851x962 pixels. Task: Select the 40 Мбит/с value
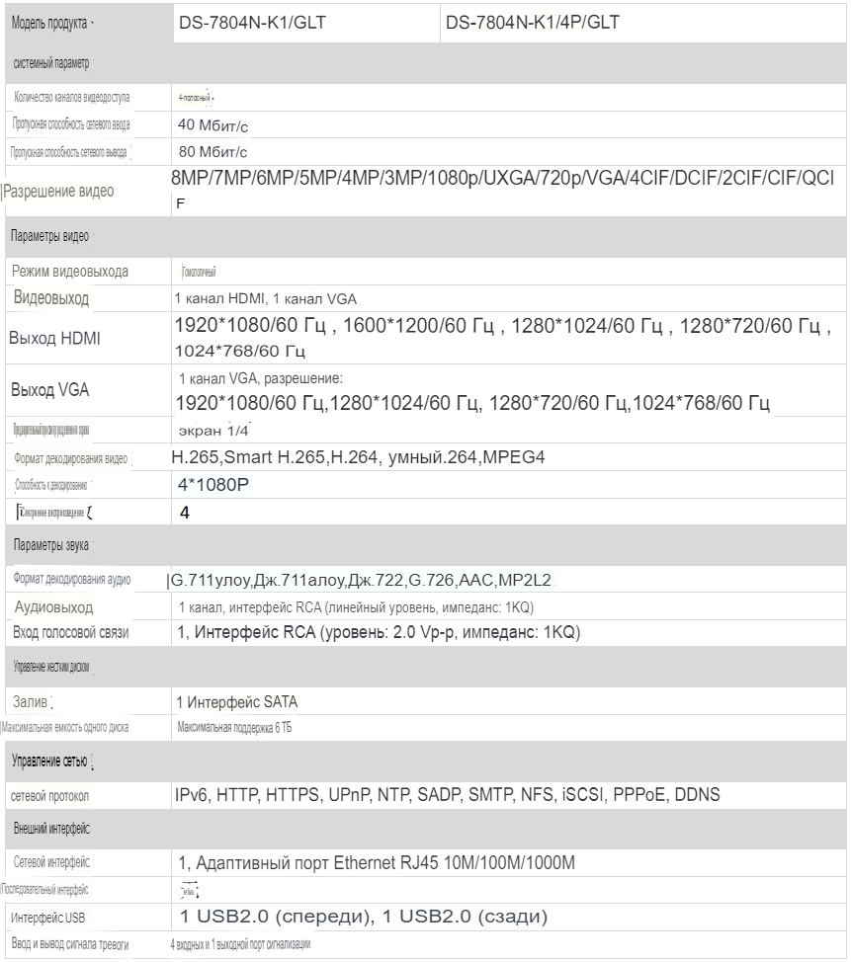[x=213, y=125]
